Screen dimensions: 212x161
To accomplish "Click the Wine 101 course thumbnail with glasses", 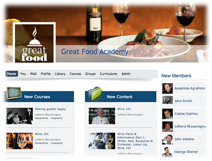I will 20,141.
